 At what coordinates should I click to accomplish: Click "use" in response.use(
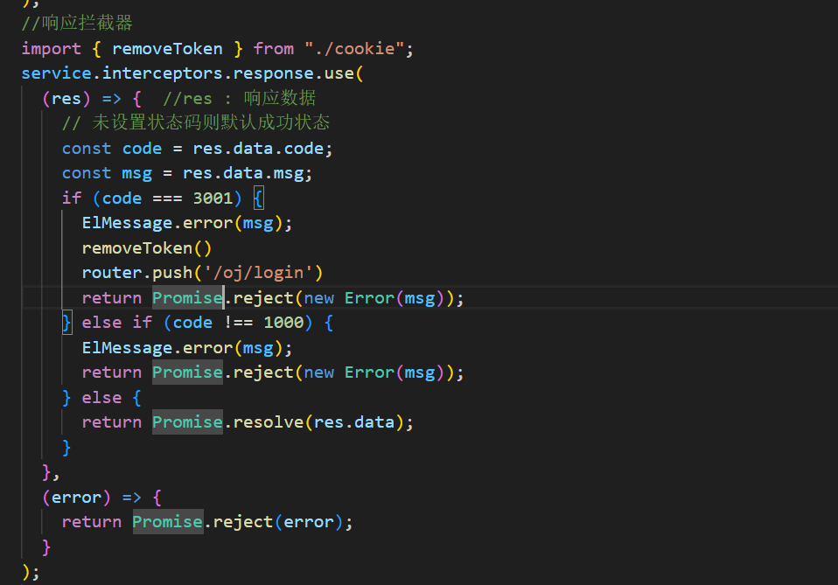click(339, 73)
